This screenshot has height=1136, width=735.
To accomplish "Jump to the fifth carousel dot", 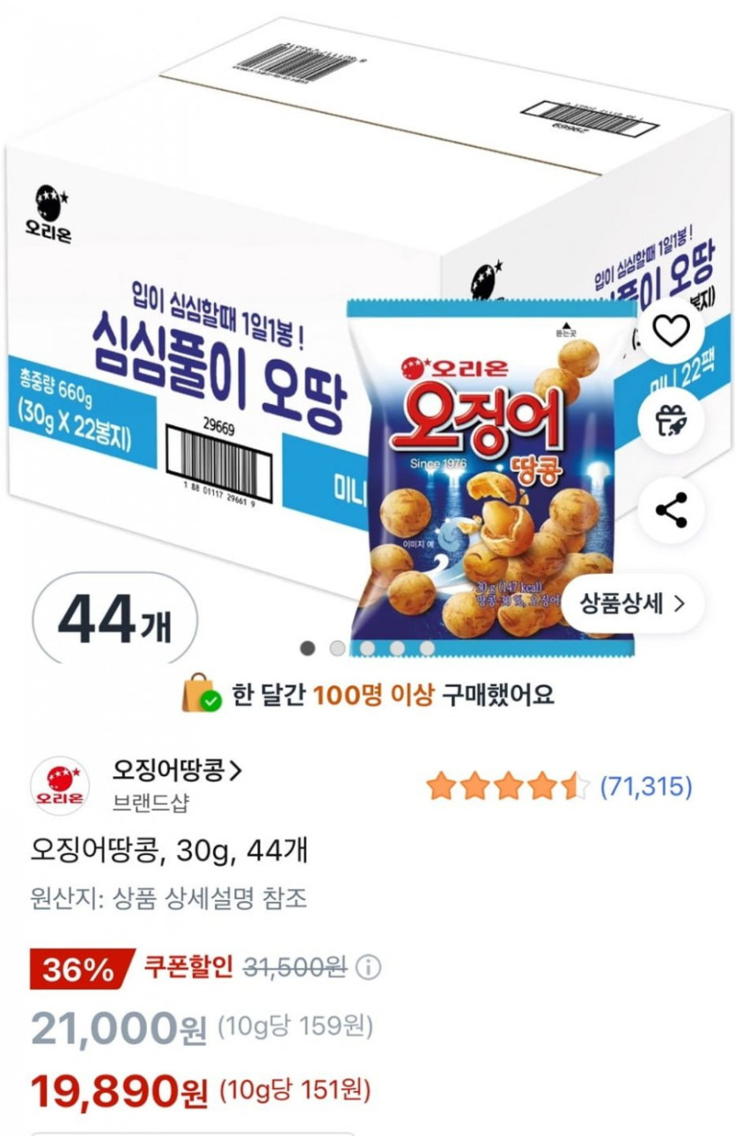I will pyautogui.click(x=427, y=648).
